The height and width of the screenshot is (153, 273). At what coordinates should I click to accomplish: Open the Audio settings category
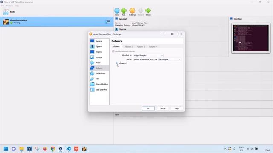pos(99,62)
